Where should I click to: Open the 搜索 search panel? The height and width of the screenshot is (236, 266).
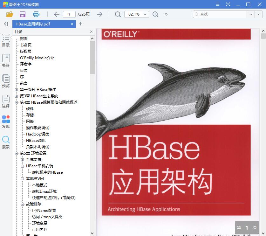pyautogui.click(x=6, y=142)
